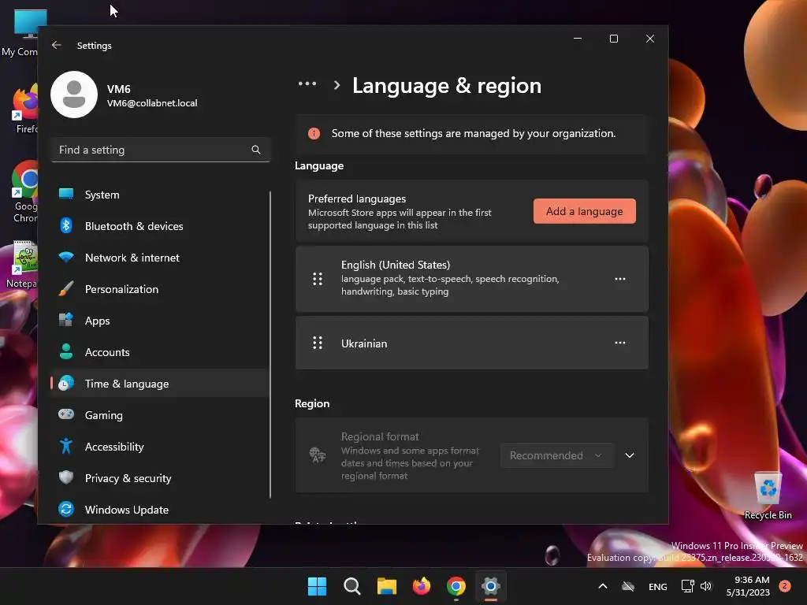Open VM6@collabnet.local account info
The image size is (807, 605).
click(152, 103)
